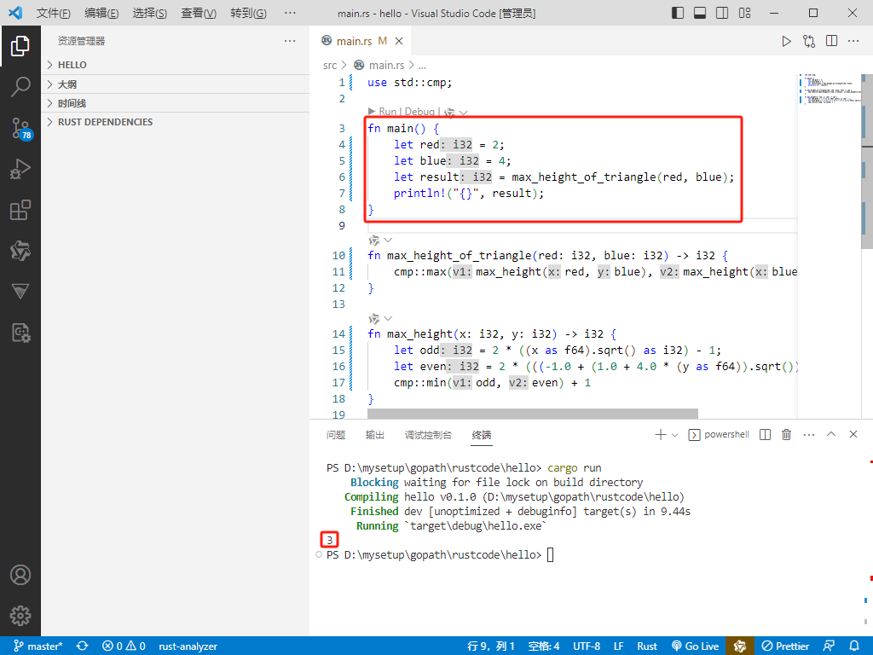The height and width of the screenshot is (655, 873).
Task: Click the master* branch in status bar
Action: click(x=38, y=646)
